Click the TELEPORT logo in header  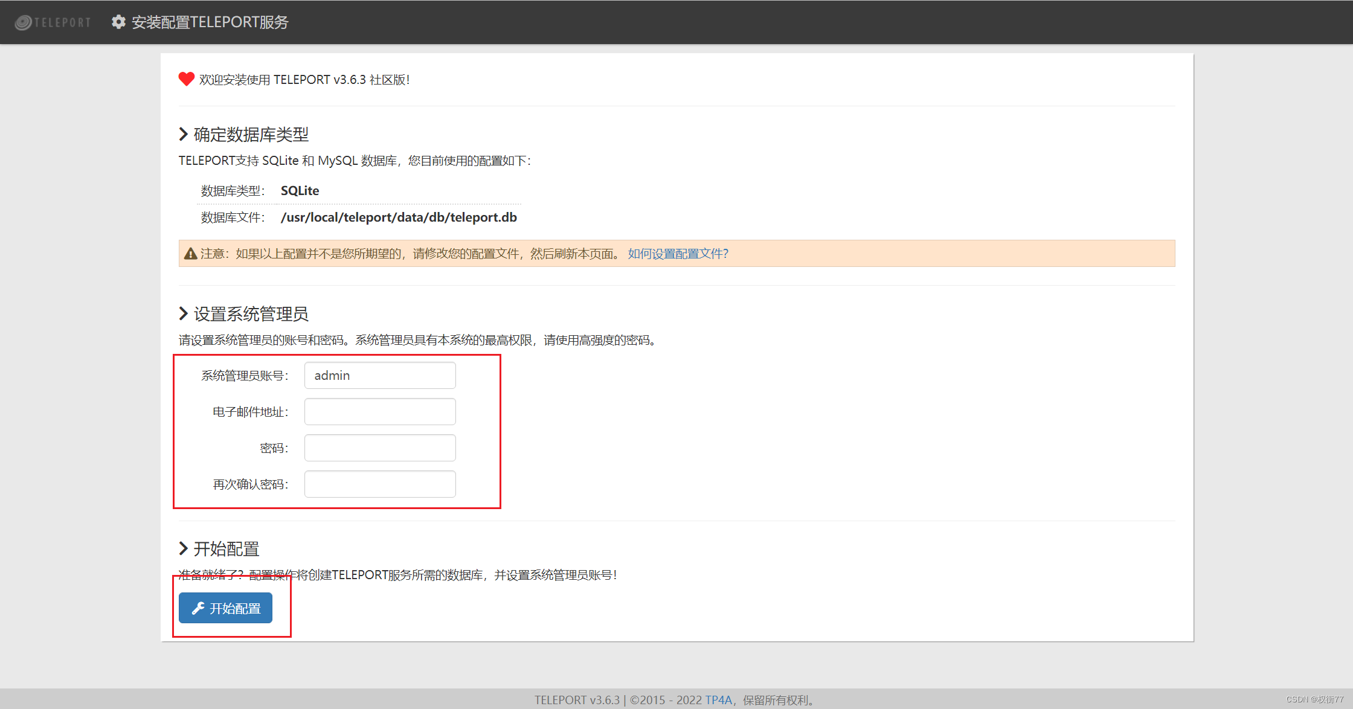[x=53, y=22]
